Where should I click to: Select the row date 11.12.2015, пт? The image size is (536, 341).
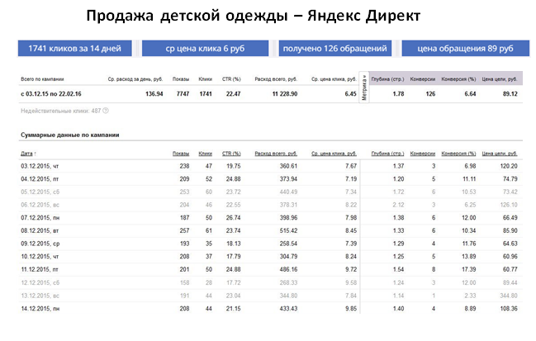[40, 270]
